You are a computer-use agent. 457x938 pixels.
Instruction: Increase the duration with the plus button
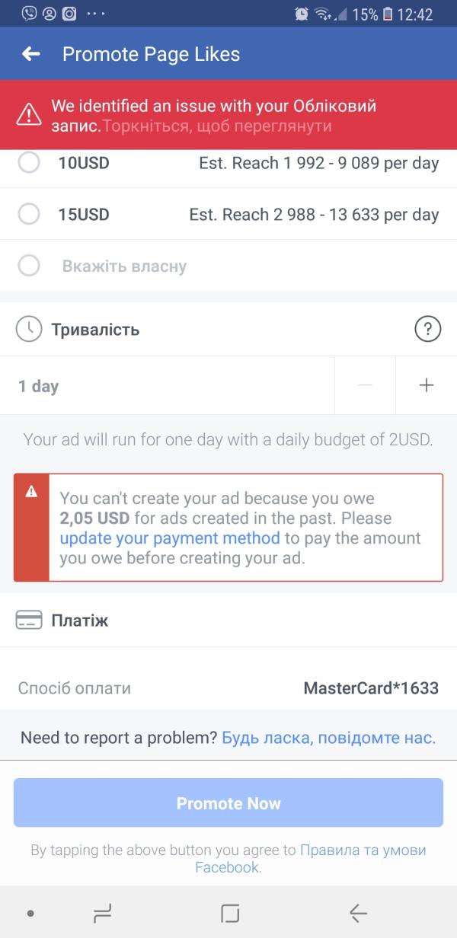point(427,385)
